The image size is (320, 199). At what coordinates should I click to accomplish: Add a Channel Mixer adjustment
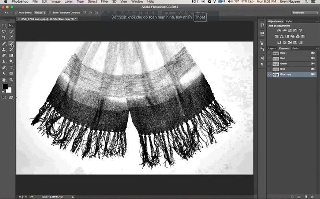[298, 37]
